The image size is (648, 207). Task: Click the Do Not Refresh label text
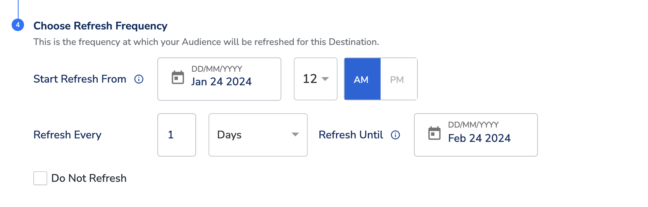(89, 178)
